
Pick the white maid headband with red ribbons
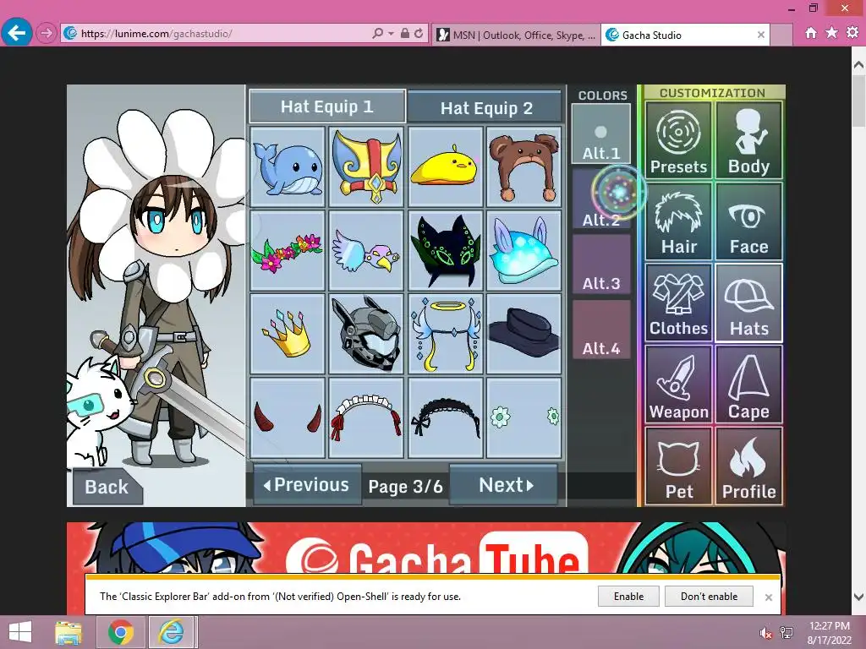point(366,417)
